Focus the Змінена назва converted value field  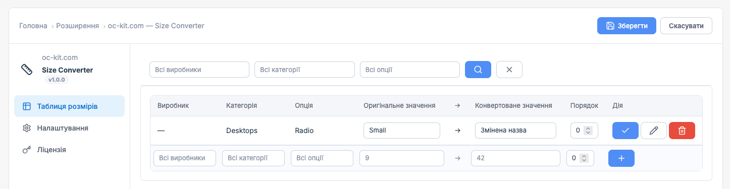[x=515, y=131]
